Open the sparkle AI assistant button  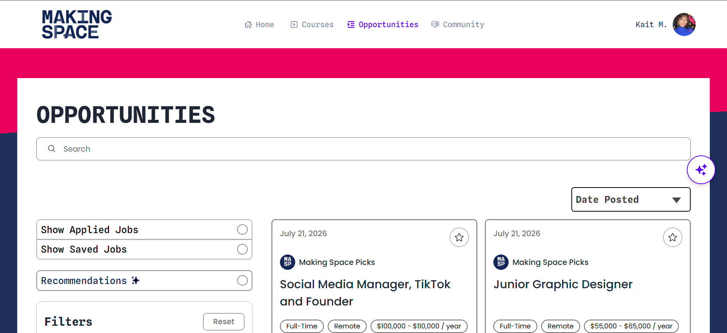[x=701, y=170]
